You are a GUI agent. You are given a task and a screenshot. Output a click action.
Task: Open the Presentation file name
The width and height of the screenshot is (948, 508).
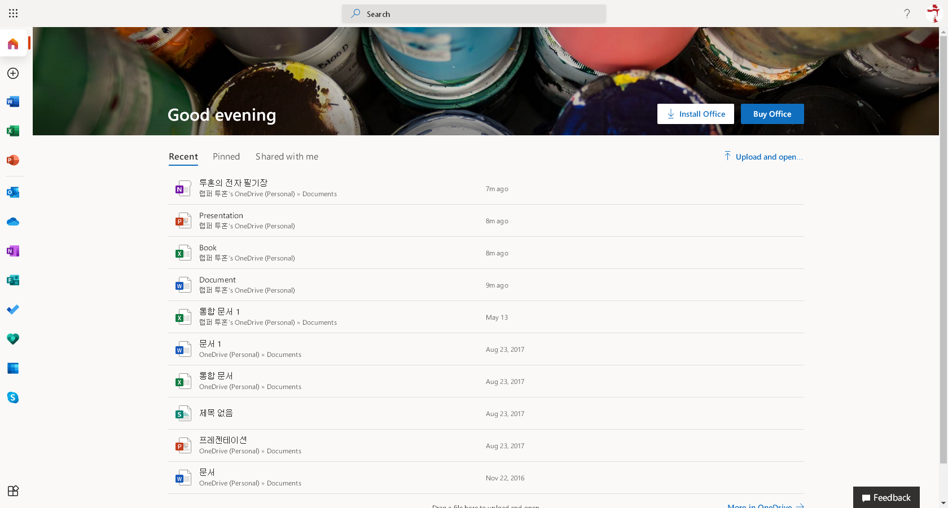click(221, 215)
